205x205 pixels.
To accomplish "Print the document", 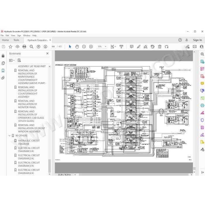I will tap(24, 47).
